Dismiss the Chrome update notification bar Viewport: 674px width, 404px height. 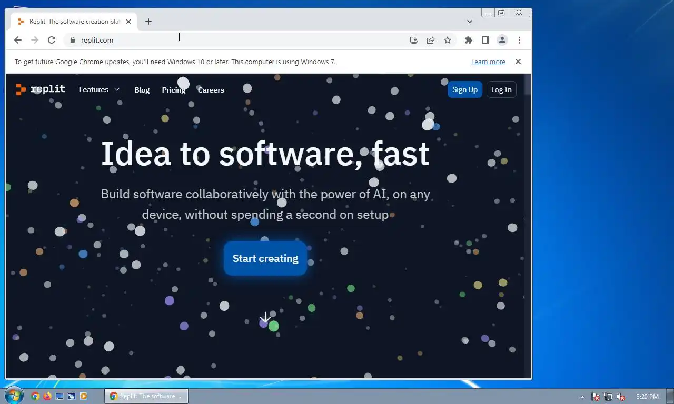point(518,62)
